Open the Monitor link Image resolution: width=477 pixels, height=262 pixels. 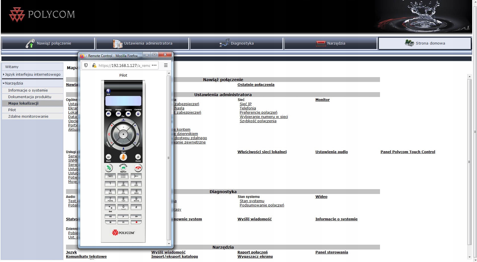coord(323,100)
